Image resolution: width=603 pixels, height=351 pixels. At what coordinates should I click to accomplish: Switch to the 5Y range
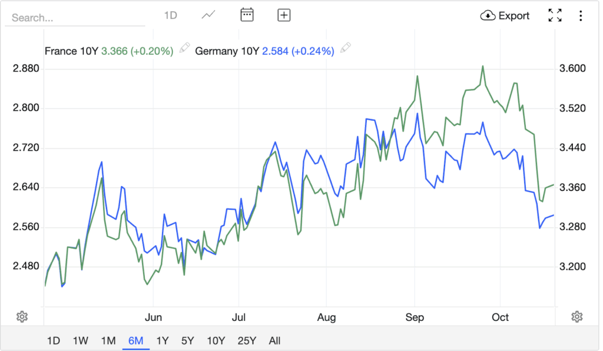[187, 340]
